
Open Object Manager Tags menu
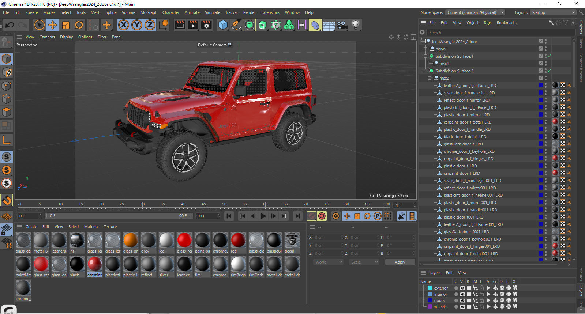(x=488, y=23)
